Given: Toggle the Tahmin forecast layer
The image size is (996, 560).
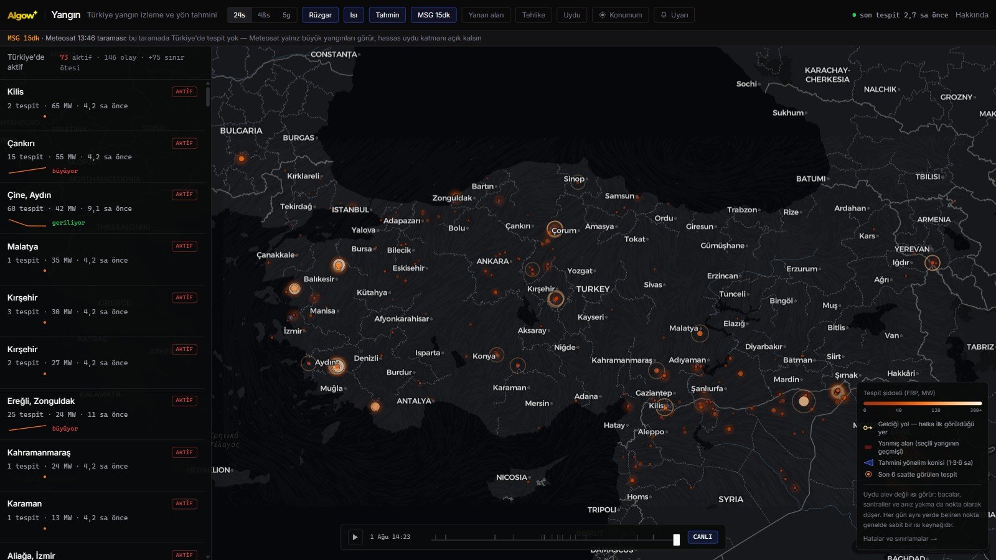Looking at the screenshot, I should point(387,15).
